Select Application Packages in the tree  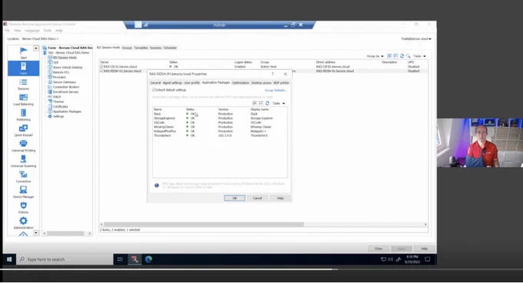67,112
